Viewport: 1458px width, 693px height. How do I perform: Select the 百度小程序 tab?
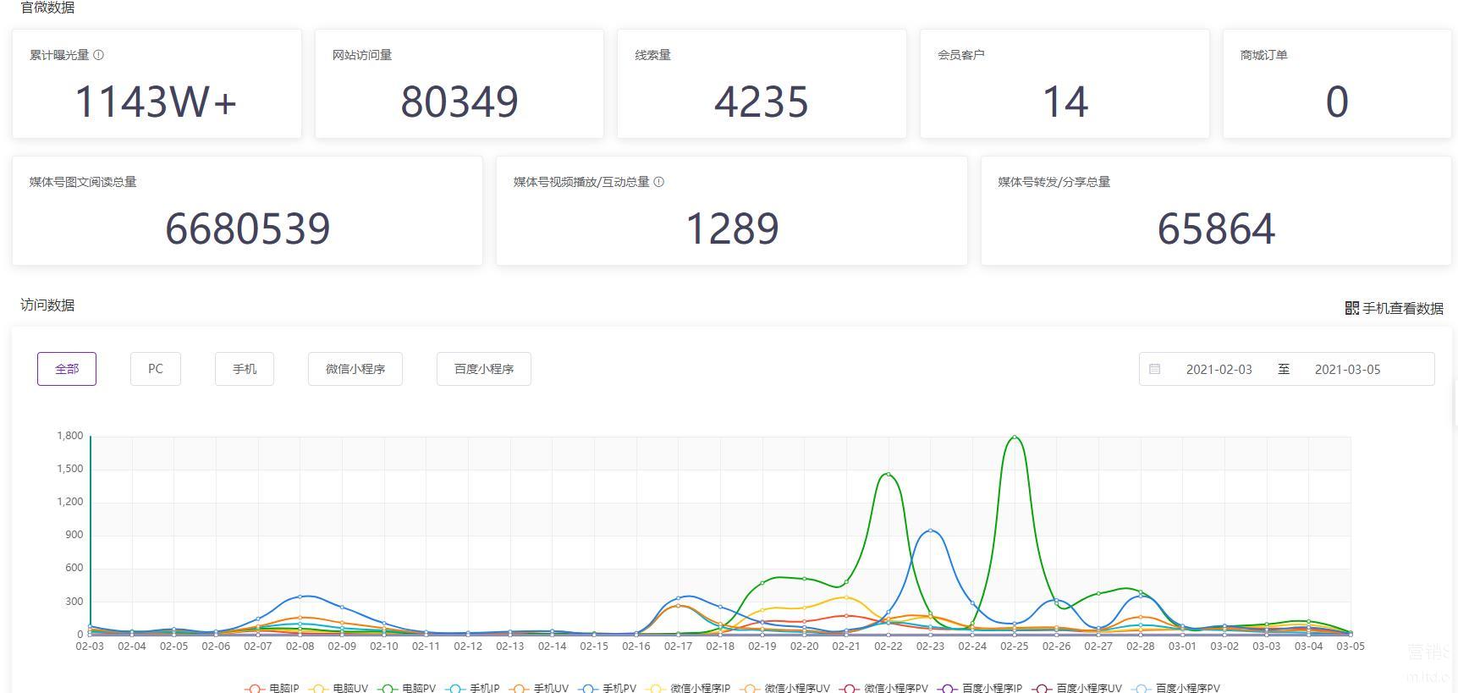point(484,369)
